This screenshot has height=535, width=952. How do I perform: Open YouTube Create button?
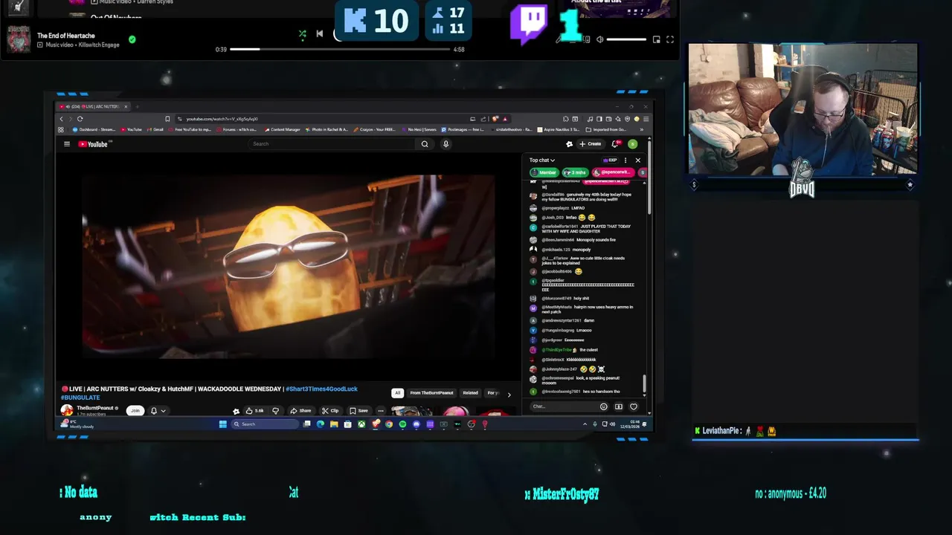[x=591, y=144]
